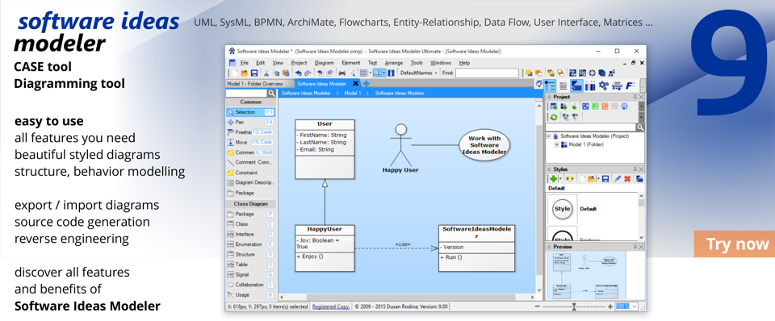The width and height of the screenshot is (775, 321).
Task: Click the canvas horizontal scrollbar
Action: (406, 298)
